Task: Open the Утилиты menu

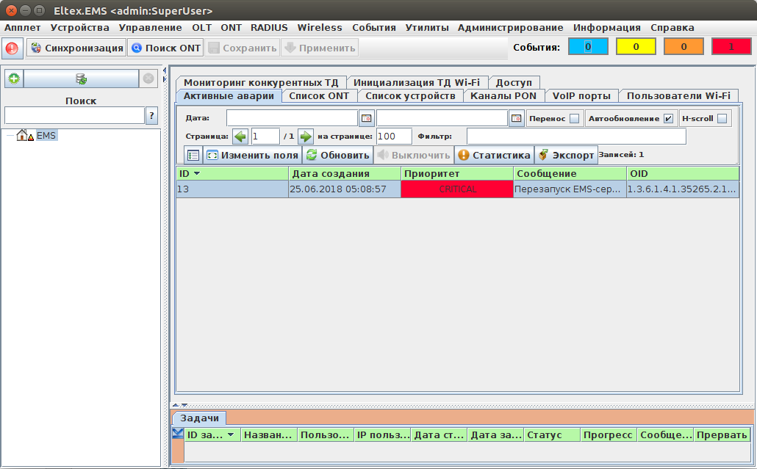Action: tap(427, 27)
